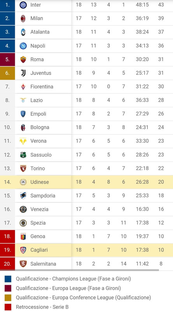Click the Atalanta club crest icon
This screenshot has height=312, width=173.
[x=23, y=32]
